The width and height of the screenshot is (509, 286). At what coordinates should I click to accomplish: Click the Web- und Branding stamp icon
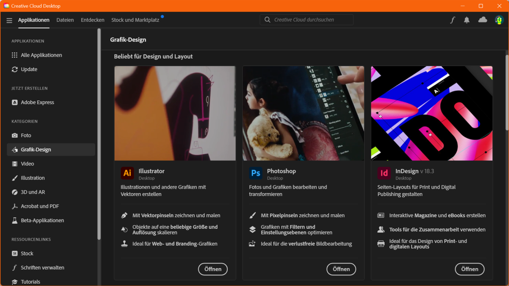[124, 244]
